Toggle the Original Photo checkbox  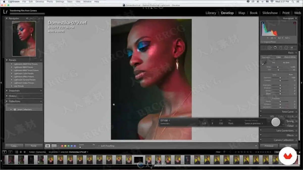262,42
